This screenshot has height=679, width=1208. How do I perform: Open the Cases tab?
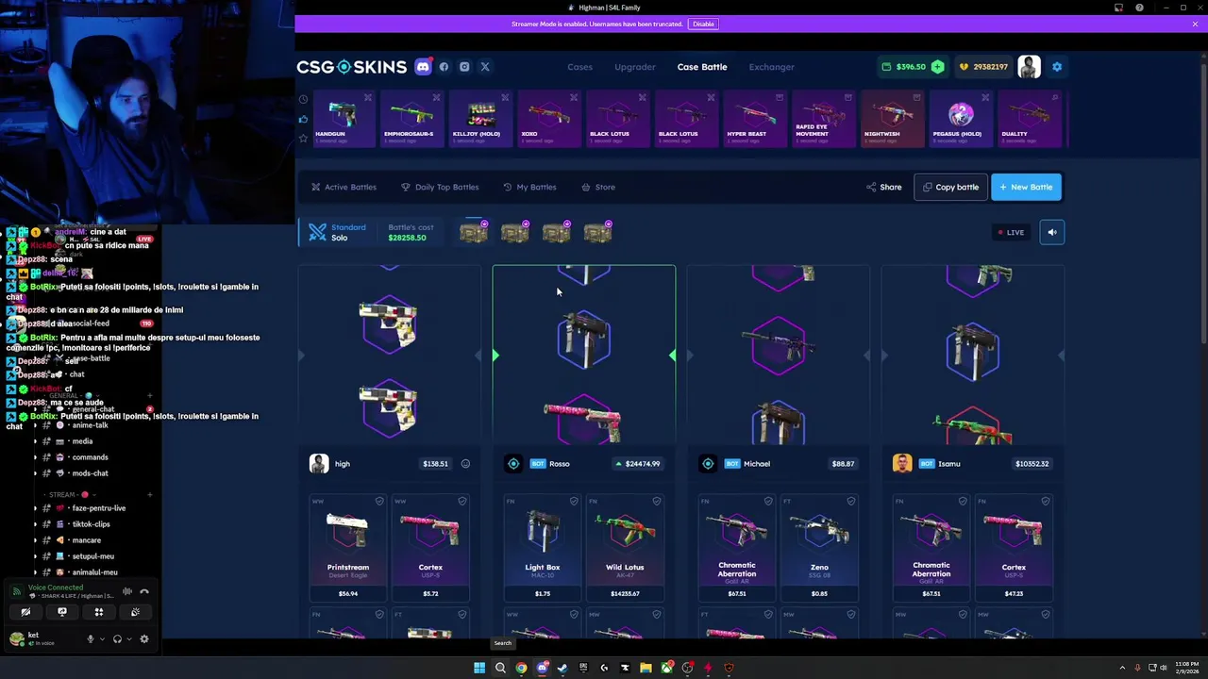tap(579, 67)
